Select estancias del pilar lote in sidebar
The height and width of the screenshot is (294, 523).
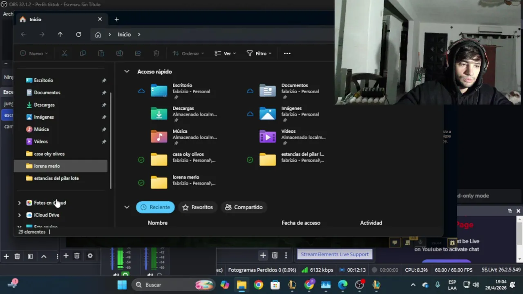(60, 178)
